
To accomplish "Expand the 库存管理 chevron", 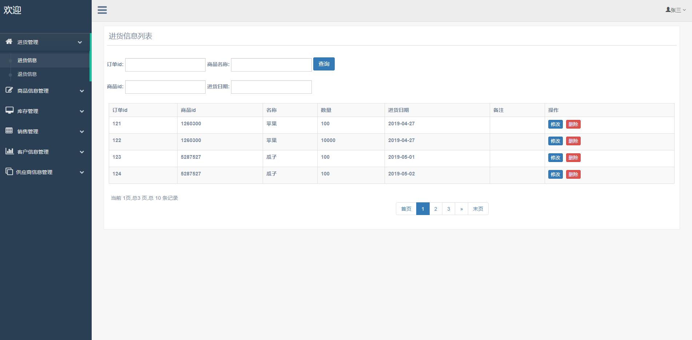I will 82,111.
